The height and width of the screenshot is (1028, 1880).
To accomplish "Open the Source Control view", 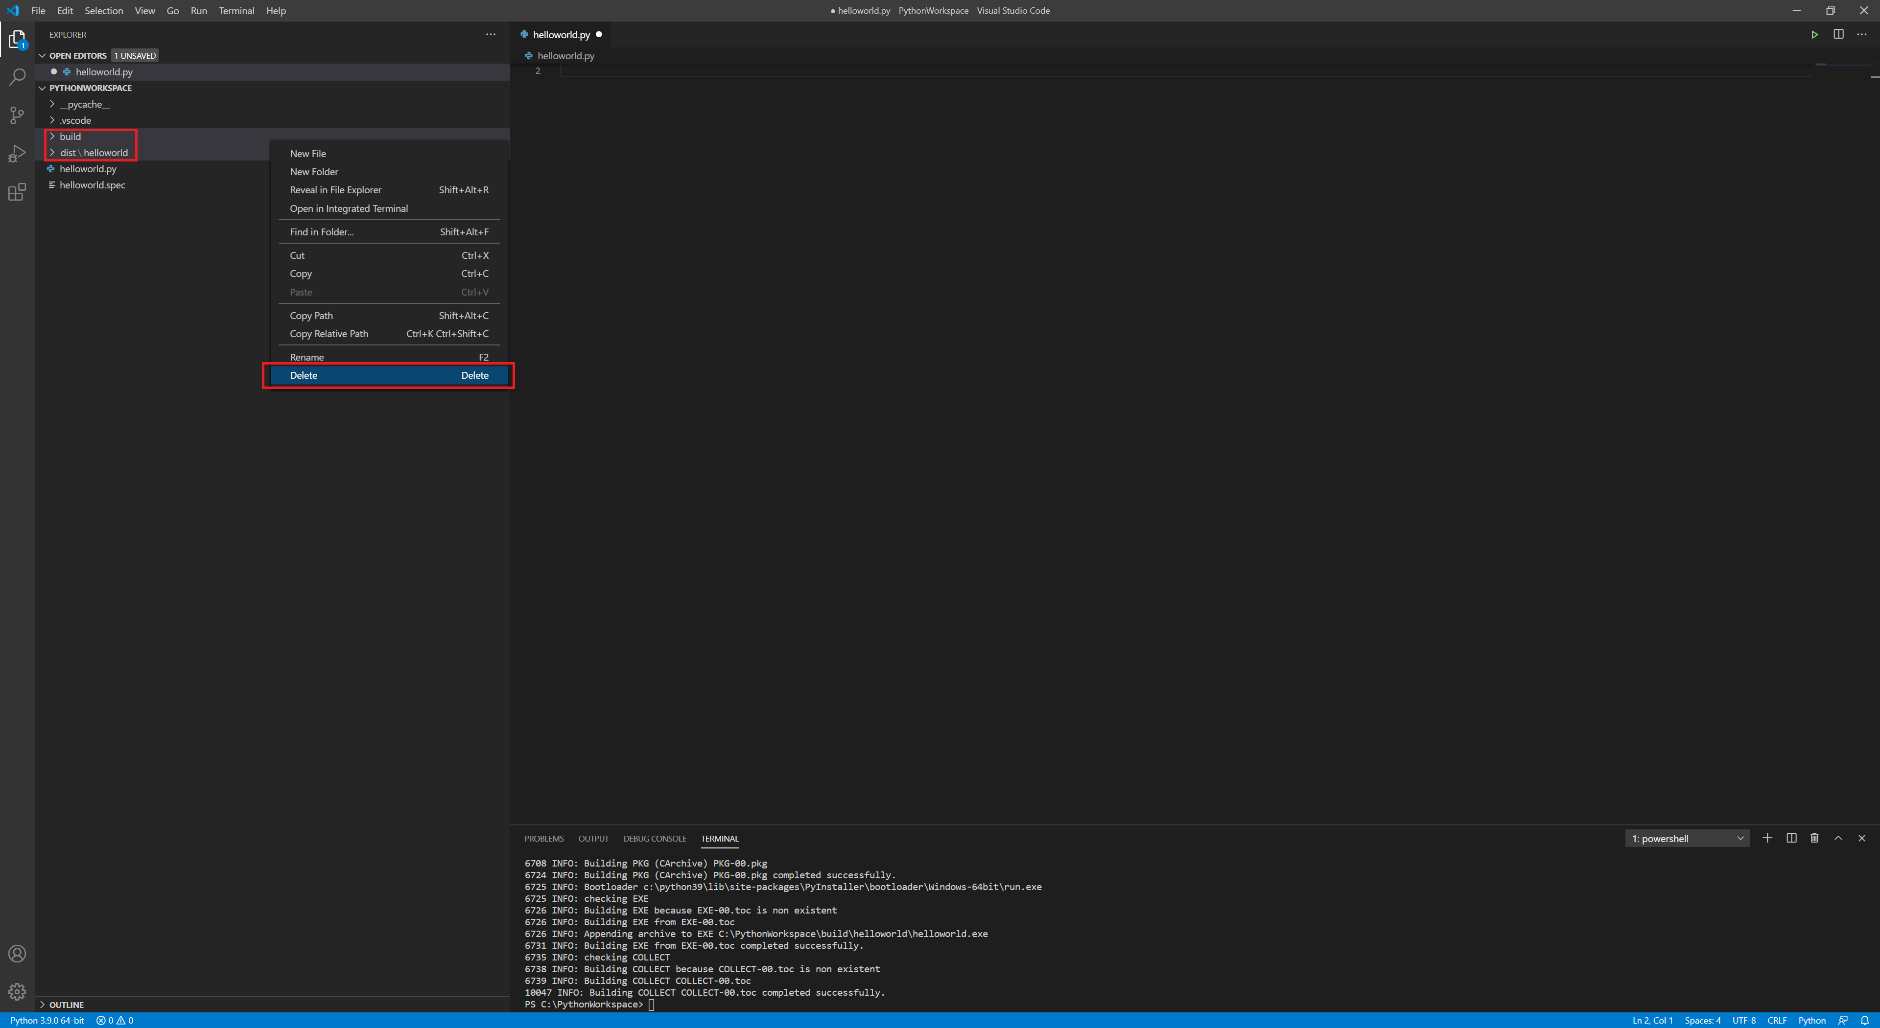I will pyautogui.click(x=17, y=115).
